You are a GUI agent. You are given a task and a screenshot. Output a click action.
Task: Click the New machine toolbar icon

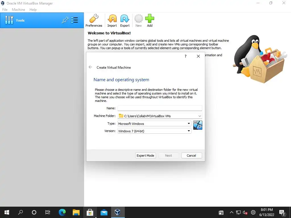point(138,20)
